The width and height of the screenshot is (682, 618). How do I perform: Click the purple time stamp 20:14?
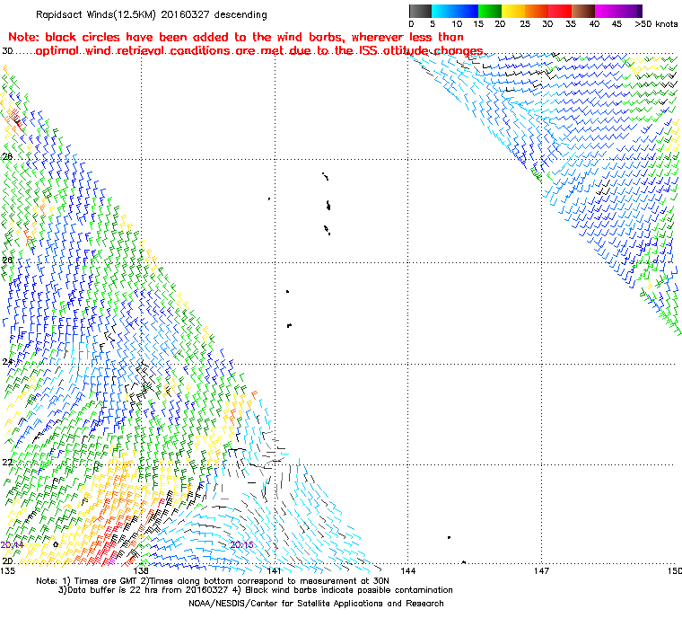(x=13, y=545)
